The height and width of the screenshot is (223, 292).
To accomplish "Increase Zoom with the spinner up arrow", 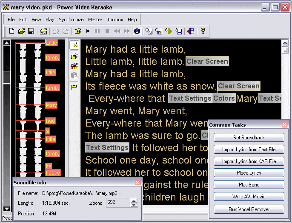I will (134, 201).
